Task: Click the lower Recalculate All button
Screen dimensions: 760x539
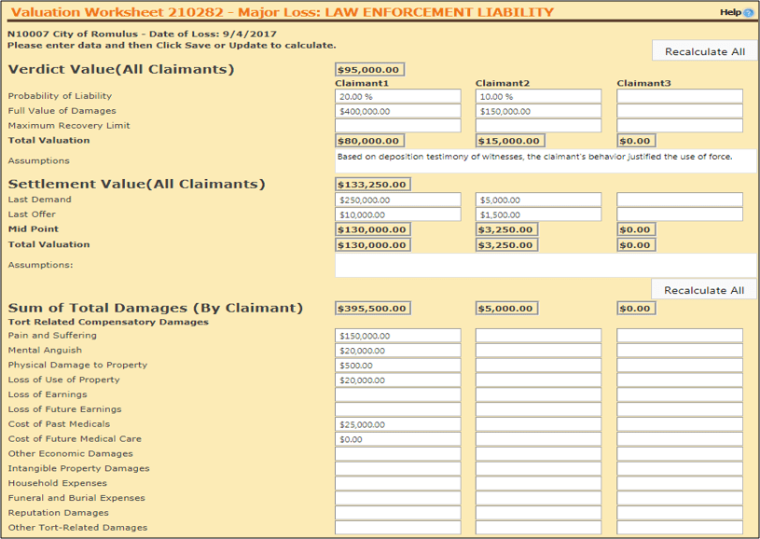Action: tap(704, 289)
